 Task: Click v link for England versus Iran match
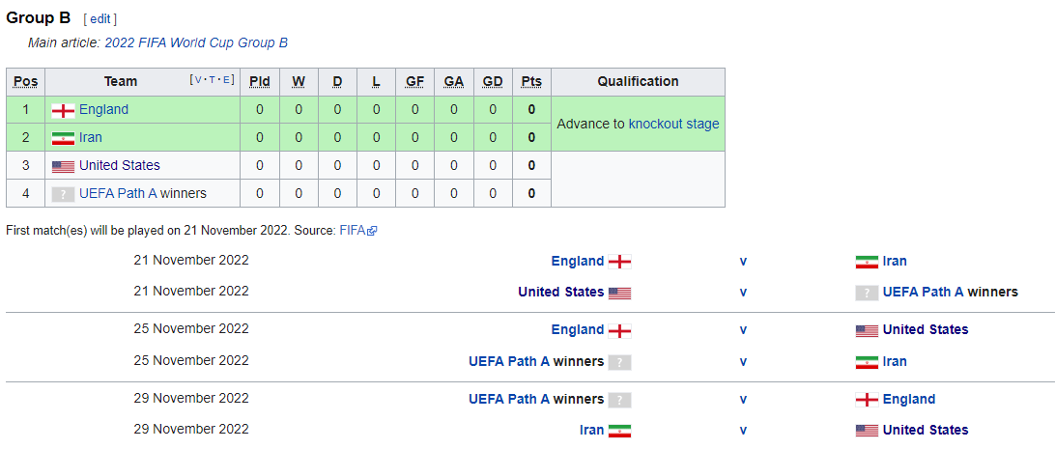click(x=744, y=262)
